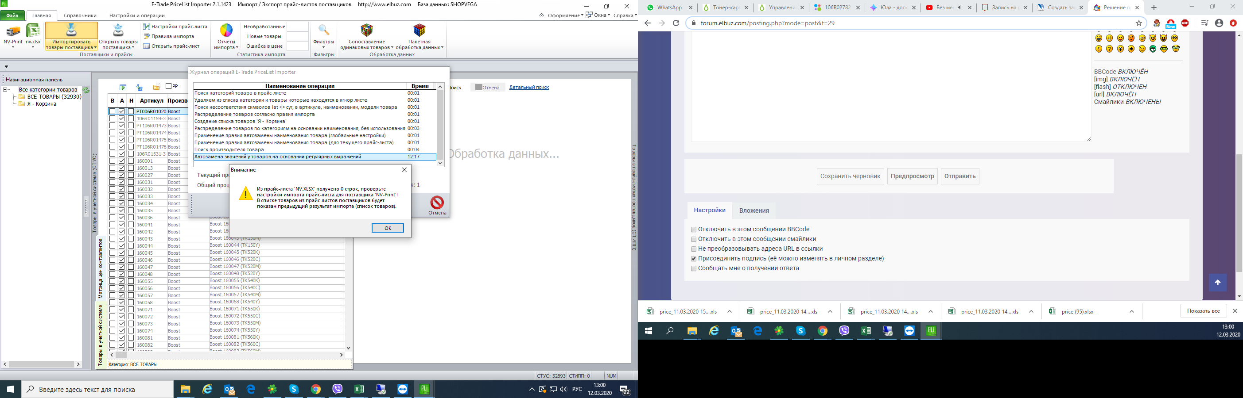Open File Explorer from the Windows taskbar
This screenshot has width=1243, height=398.
pyautogui.click(x=185, y=389)
